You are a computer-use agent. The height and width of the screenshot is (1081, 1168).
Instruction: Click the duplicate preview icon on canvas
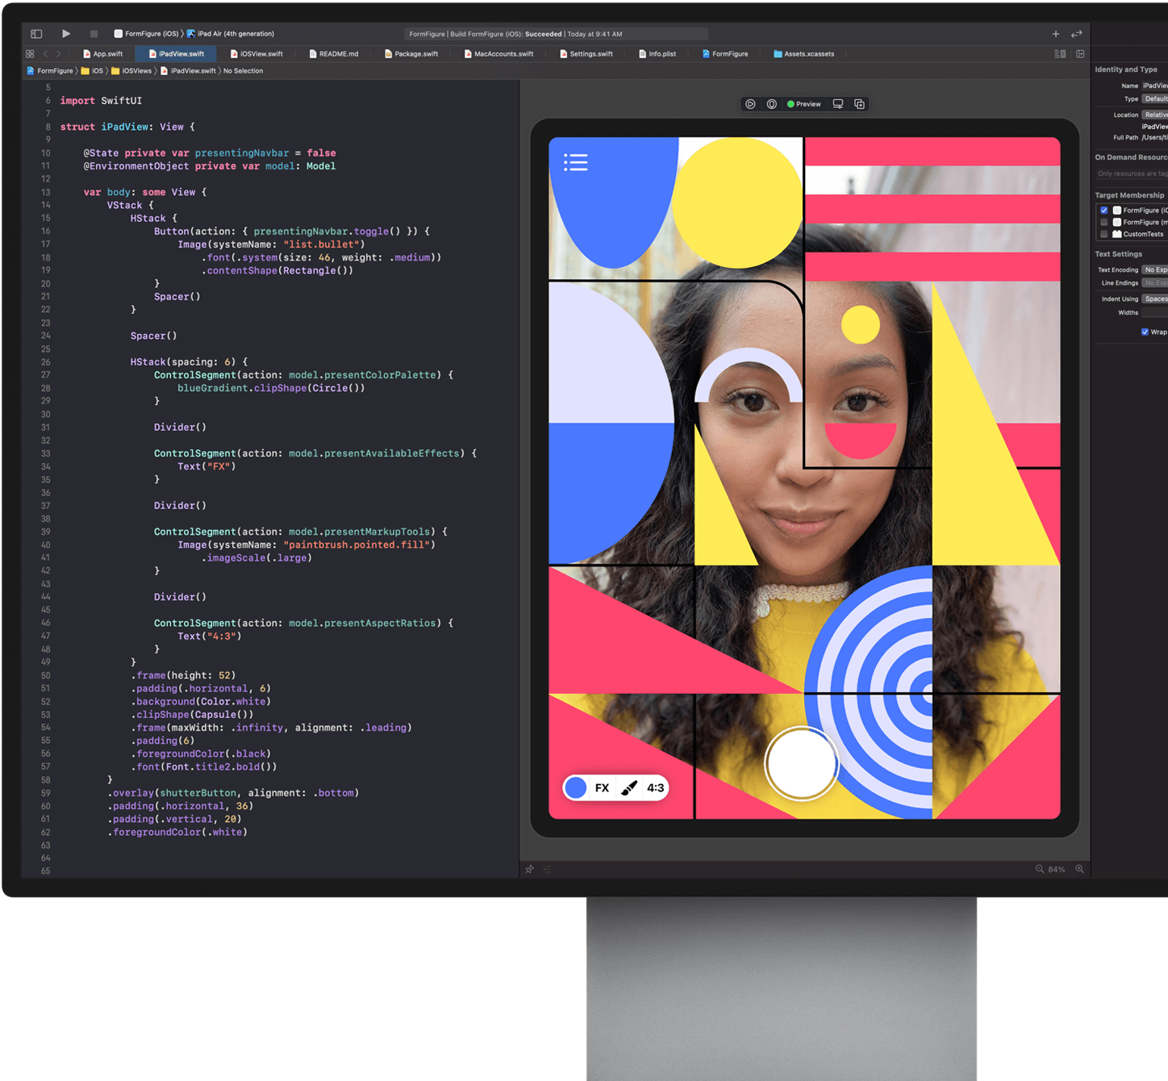(x=860, y=104)
